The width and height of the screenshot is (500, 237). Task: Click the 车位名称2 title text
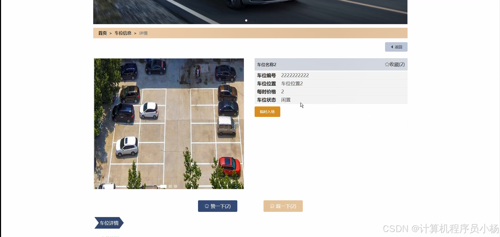click(x=267, y=65)
